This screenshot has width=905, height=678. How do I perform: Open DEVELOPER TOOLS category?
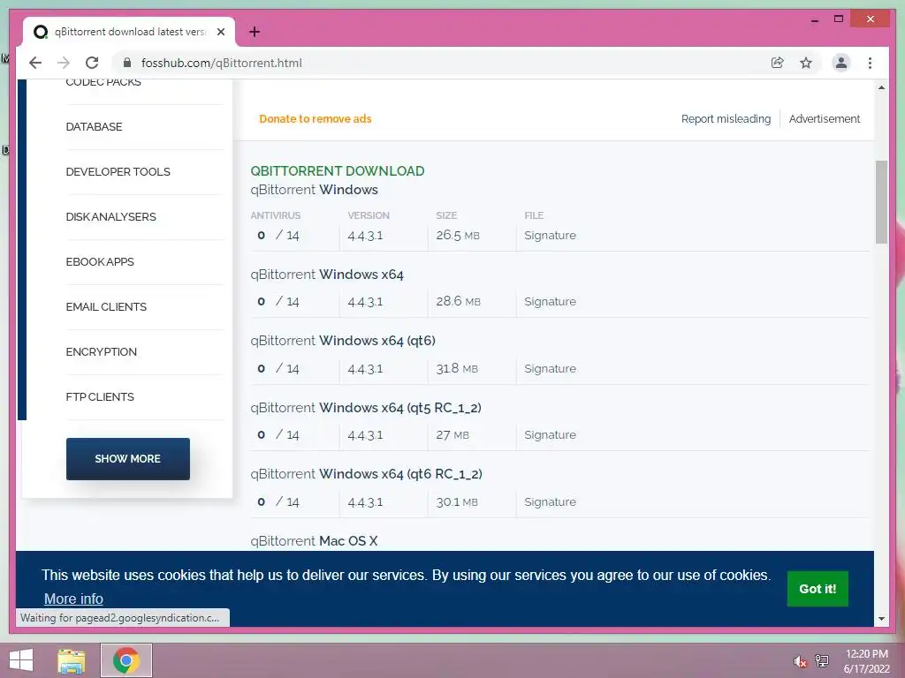pos(118,172)
